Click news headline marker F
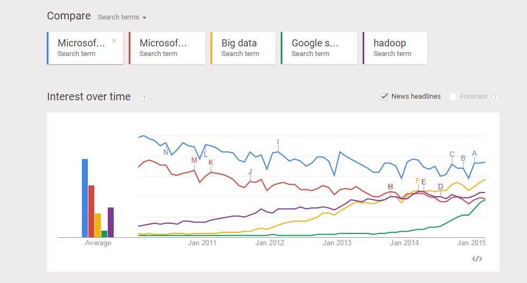527x283 pixels. (x=418, y=181)
